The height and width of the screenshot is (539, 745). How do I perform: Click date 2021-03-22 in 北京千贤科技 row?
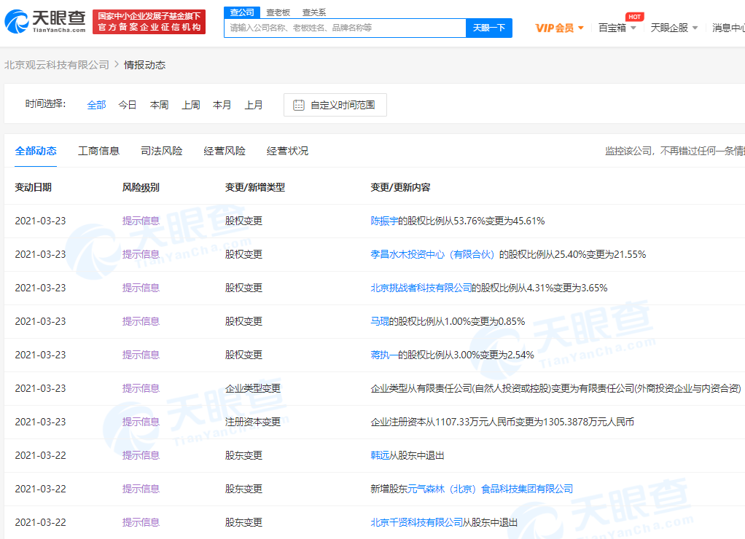tap(40, 522)
